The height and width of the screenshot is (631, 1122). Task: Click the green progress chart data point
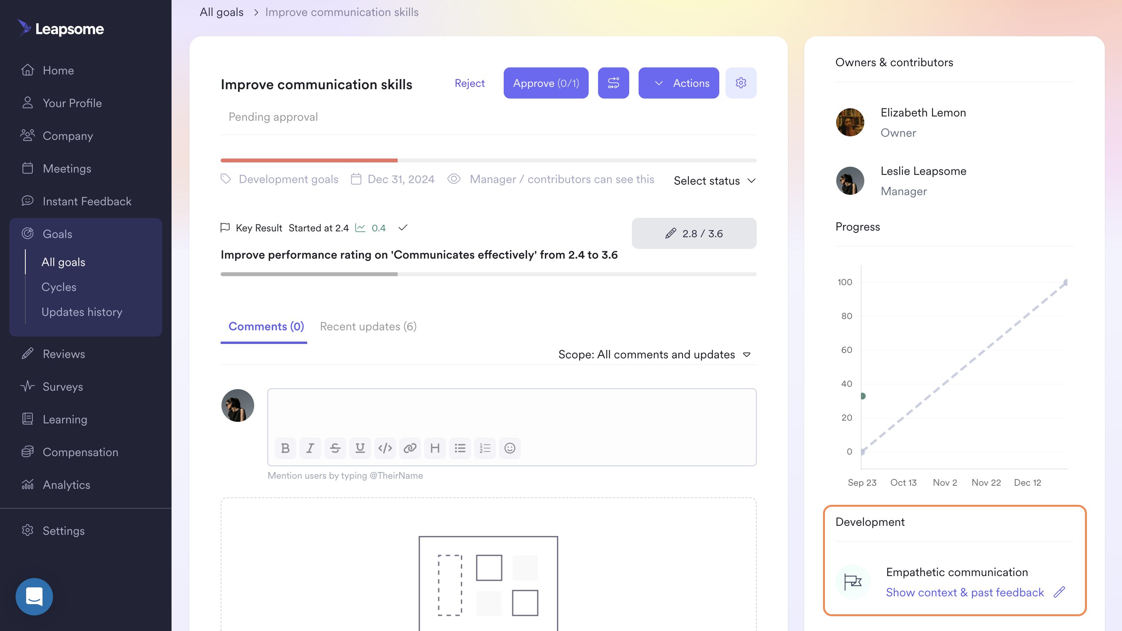pyautogui.click(x=862, y=396)
